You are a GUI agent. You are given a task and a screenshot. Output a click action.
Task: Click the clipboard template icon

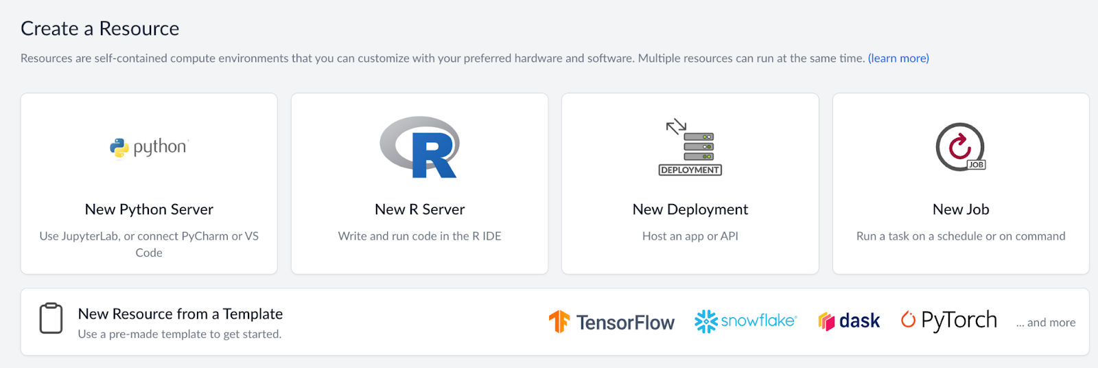(x=51, y=319)
